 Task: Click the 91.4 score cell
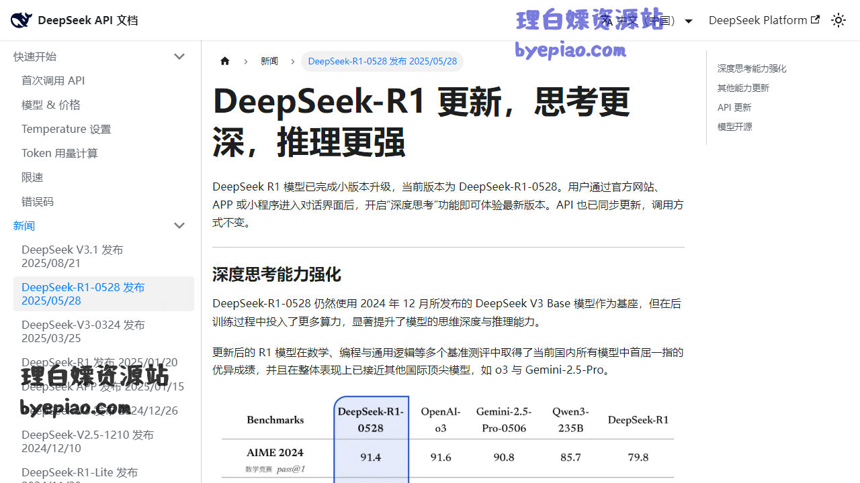point(371,458)
